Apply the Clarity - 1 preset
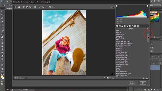Viewport: 162px width, 91px height. pyautogui.click(x=119, y=49)
